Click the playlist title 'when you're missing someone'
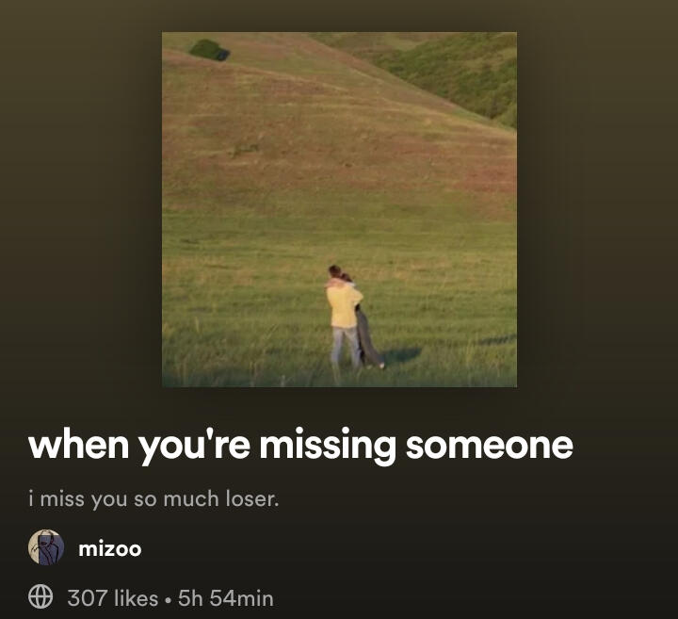The image size is (678, 619). [301, 446]
